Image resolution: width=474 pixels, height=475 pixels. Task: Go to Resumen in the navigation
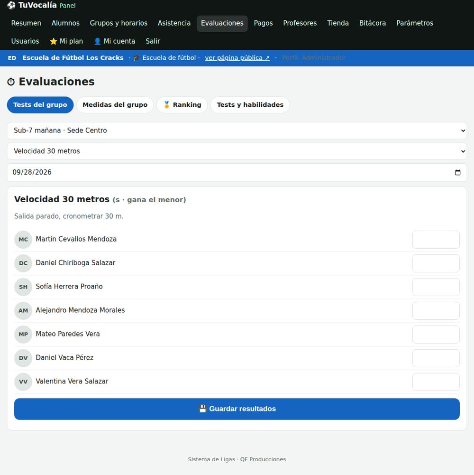(x=26, y=23)
